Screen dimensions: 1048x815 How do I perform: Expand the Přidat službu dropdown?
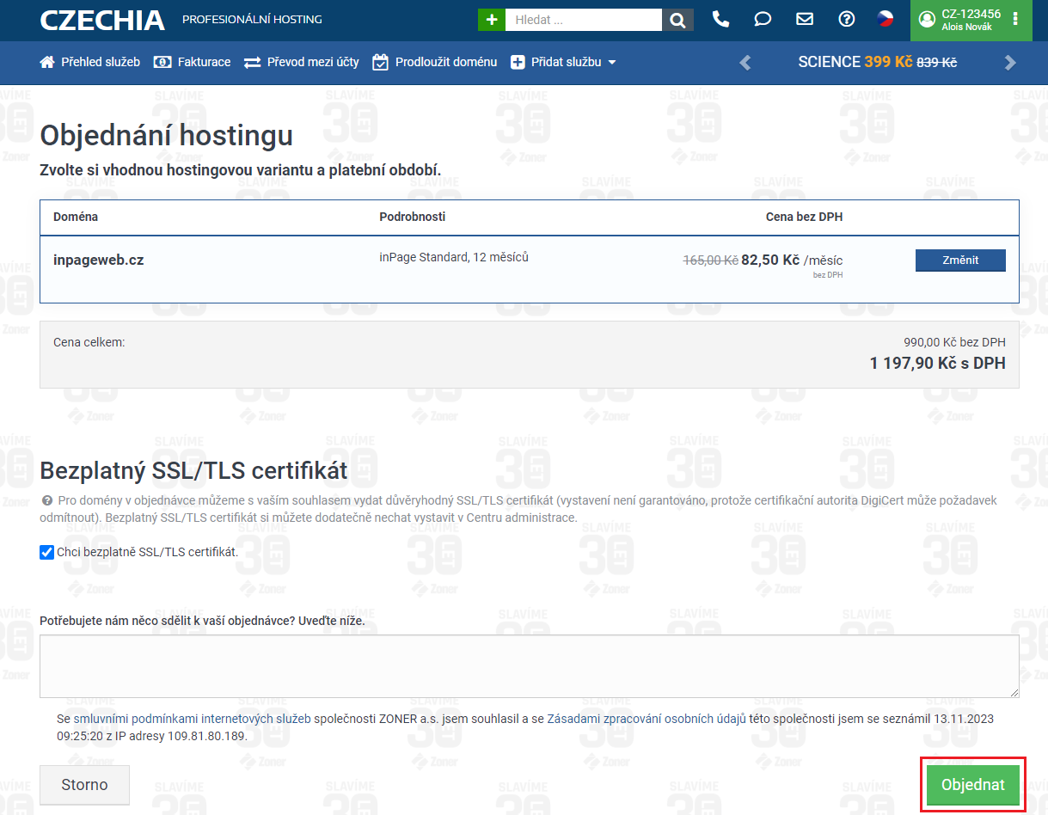pyautogui.click(x=563, y=62)
